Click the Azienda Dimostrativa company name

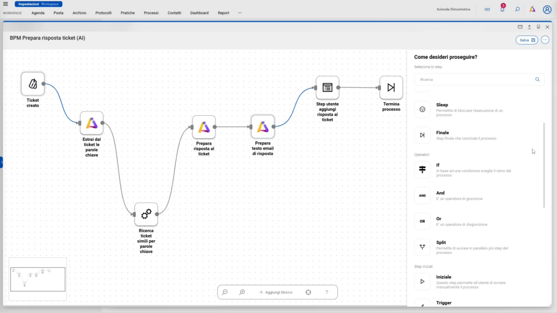[x=453, y=9]
